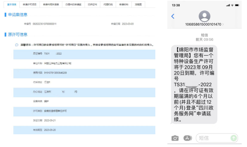
Task: Switch to the 代理机构 tab
Action: point(108,4)
